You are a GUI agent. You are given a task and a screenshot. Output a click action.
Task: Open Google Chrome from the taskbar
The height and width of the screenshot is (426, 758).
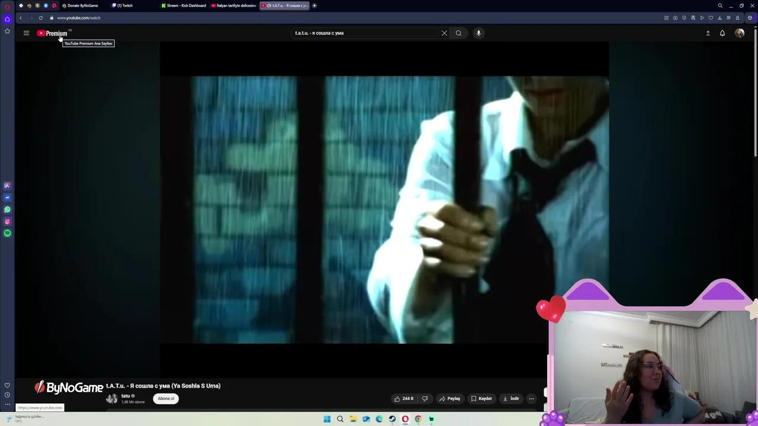pos(418,419)
